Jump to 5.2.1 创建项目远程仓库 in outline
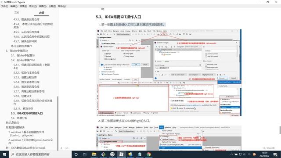This screenshot has height=158, width=281. 32,66
